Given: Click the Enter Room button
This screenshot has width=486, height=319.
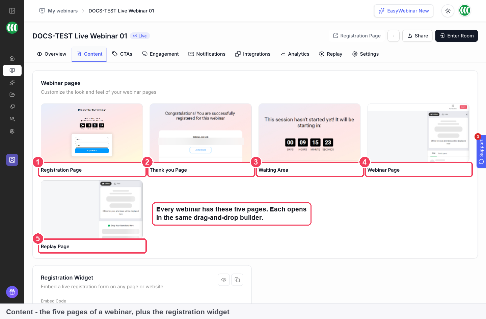Looking at the screenshot, I should (x=457, y=36).
